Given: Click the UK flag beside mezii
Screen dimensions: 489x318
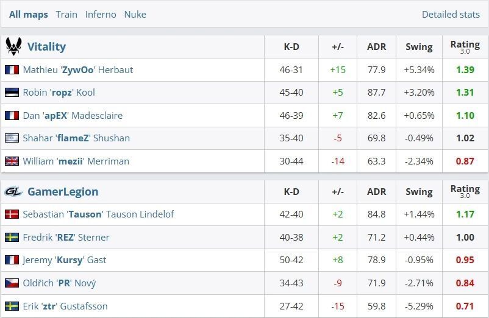Looking at the screenshot, I should pyautogui.click(x=12, y=161).
